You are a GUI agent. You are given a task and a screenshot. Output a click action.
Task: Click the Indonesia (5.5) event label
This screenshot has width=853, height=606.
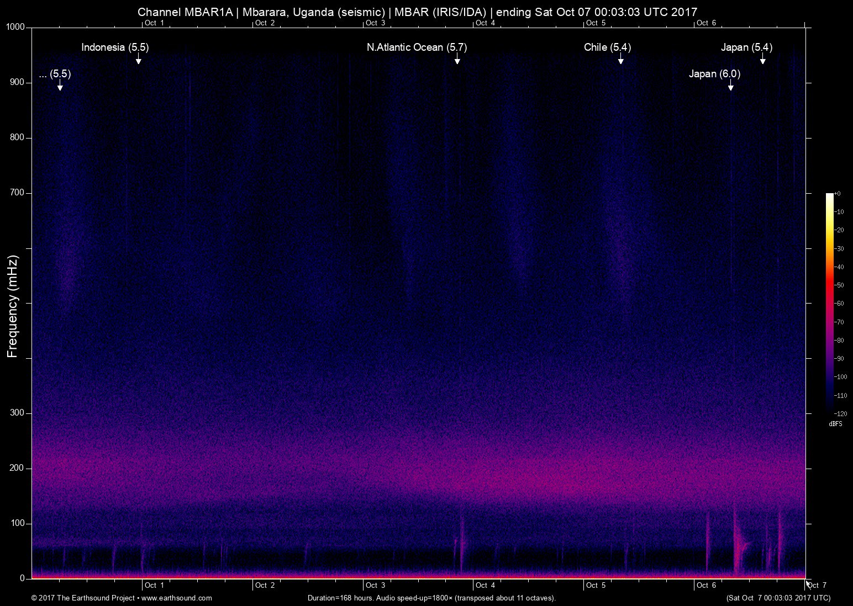tap(115, 47)
